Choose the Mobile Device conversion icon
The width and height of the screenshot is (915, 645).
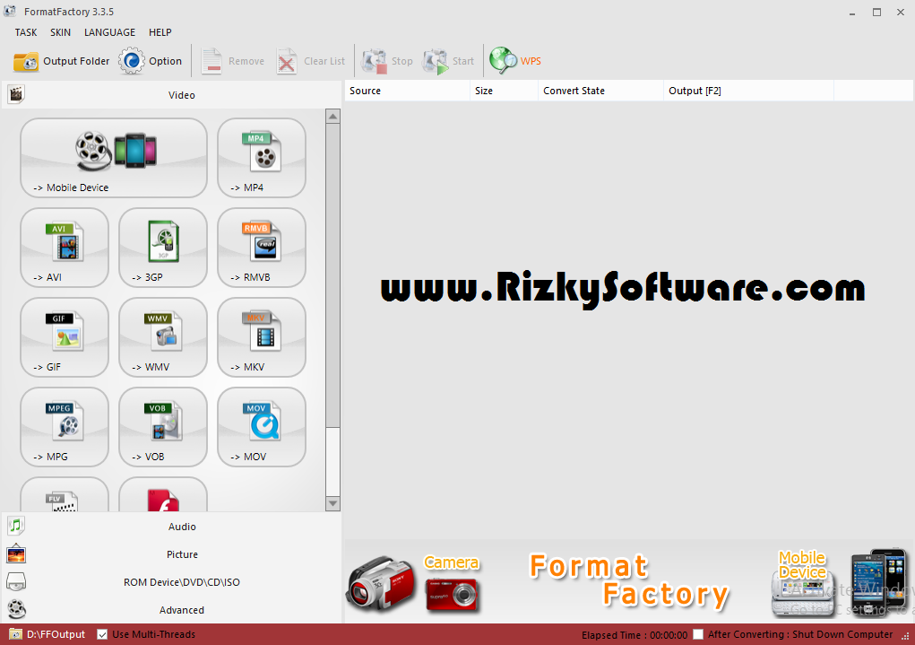(114, 158)
